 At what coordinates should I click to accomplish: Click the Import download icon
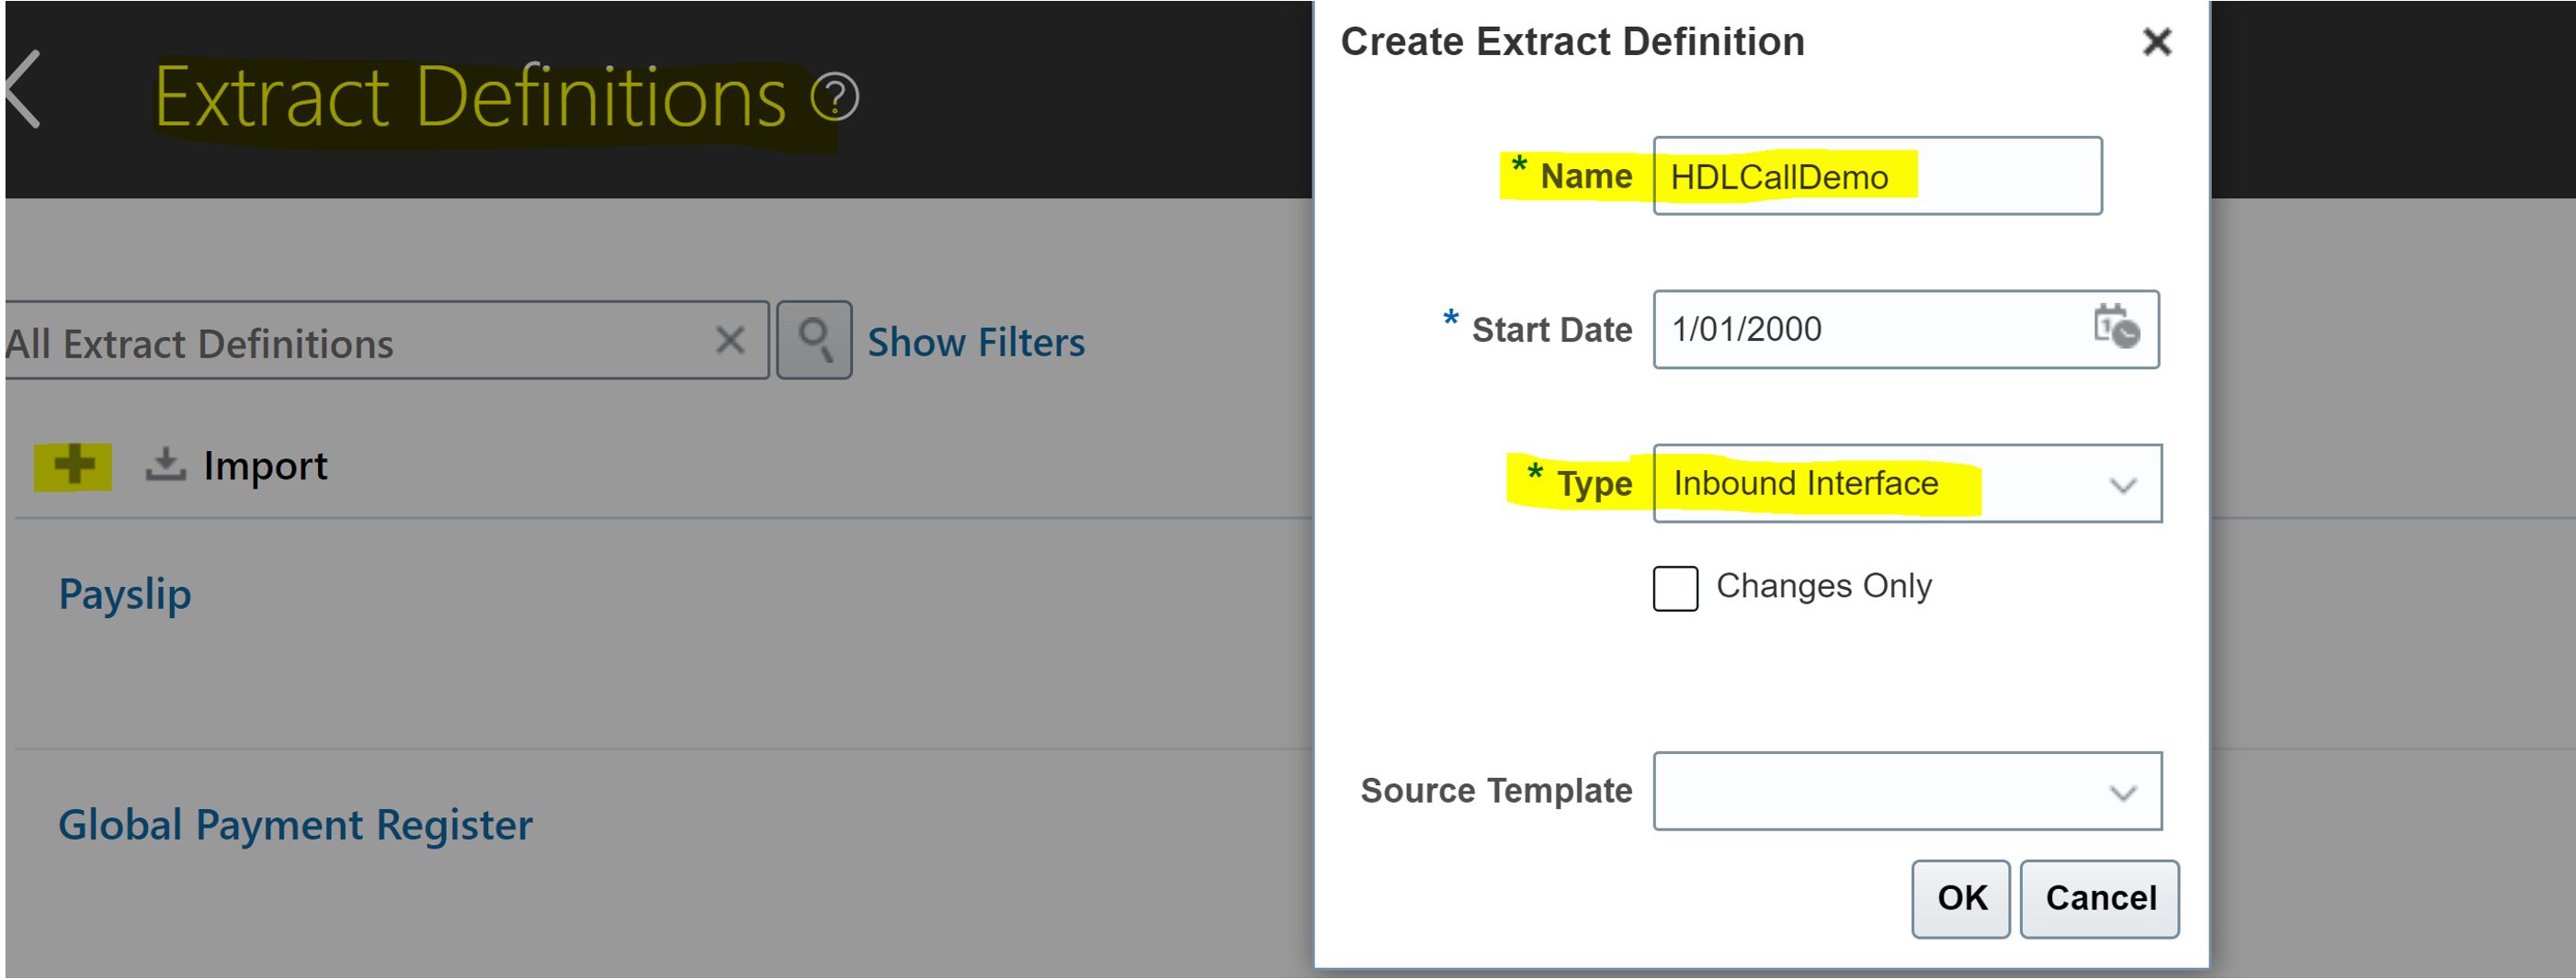(166, 465)
